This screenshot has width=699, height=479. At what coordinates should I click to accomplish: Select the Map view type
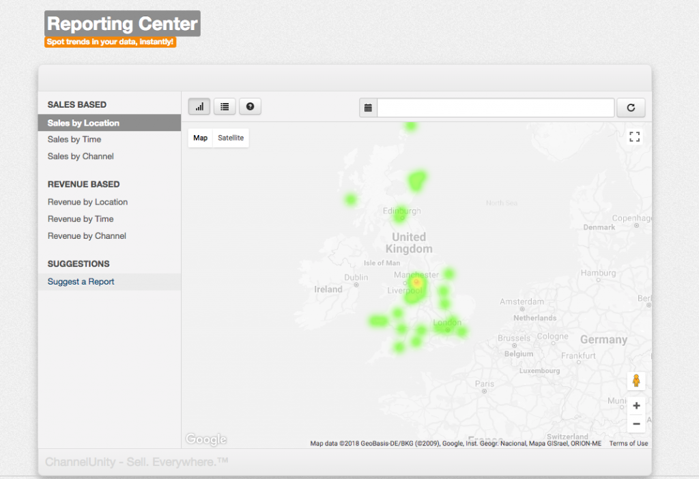200,138
